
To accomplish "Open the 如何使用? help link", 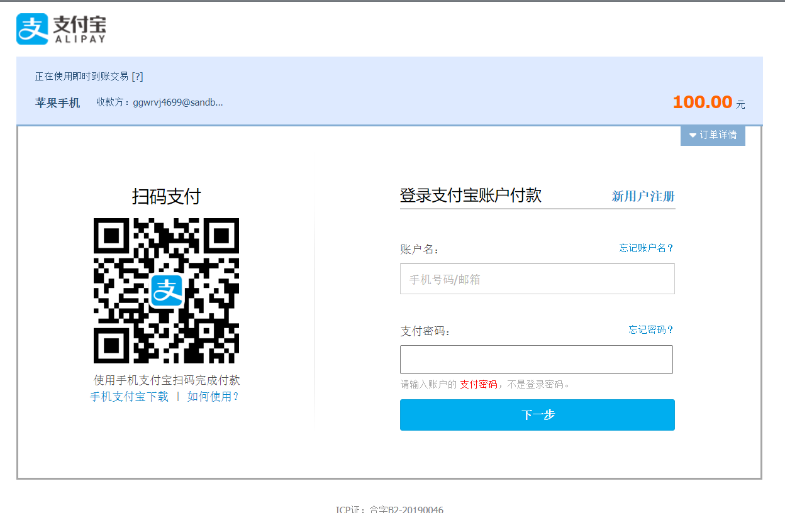I will [x=213, y=397].
